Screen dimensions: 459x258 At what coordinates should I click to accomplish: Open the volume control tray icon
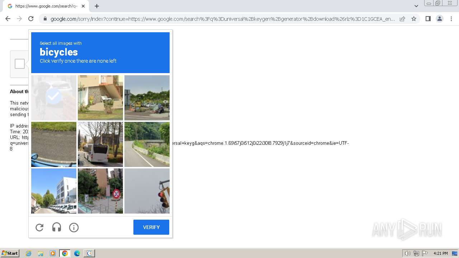[x=408, y=253]
